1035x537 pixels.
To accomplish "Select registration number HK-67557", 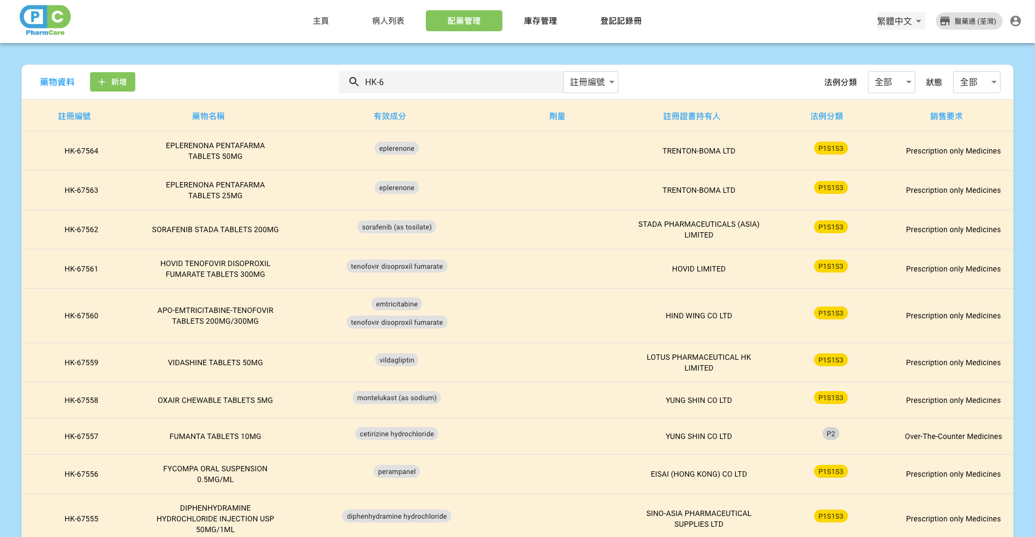I will click(81, 436).
